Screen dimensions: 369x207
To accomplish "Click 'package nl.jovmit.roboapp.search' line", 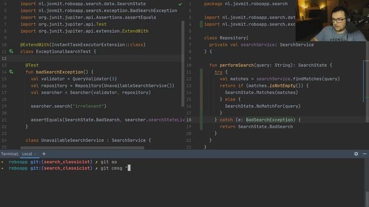I will tap(246, 4).
